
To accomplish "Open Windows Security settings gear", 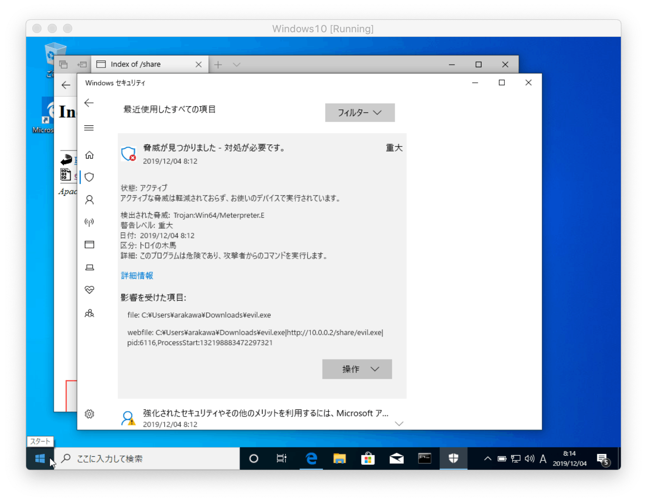I will (x=90, y=414).
